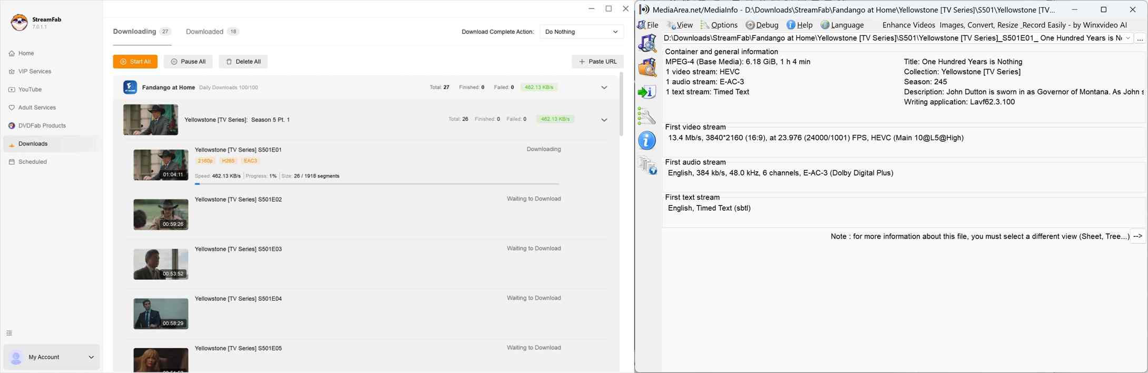
Task: Expand the My Account dropdown
Action: [x=91, y=357]
